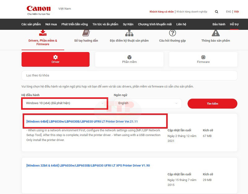
Task: Click Khách hàng doanh nghiệp link
Action: coord(192,12)
